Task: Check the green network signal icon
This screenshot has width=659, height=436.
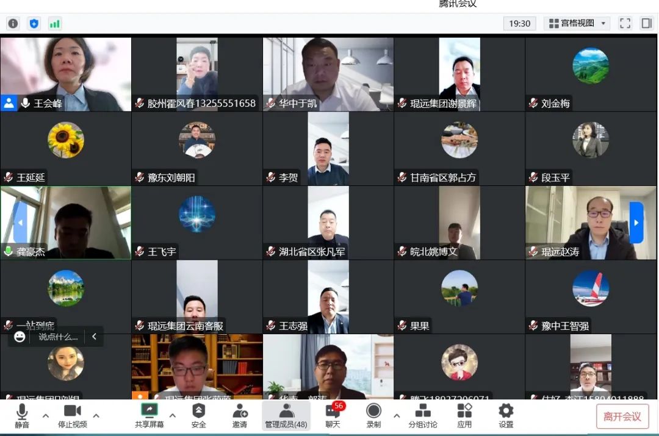Action: 55,24
